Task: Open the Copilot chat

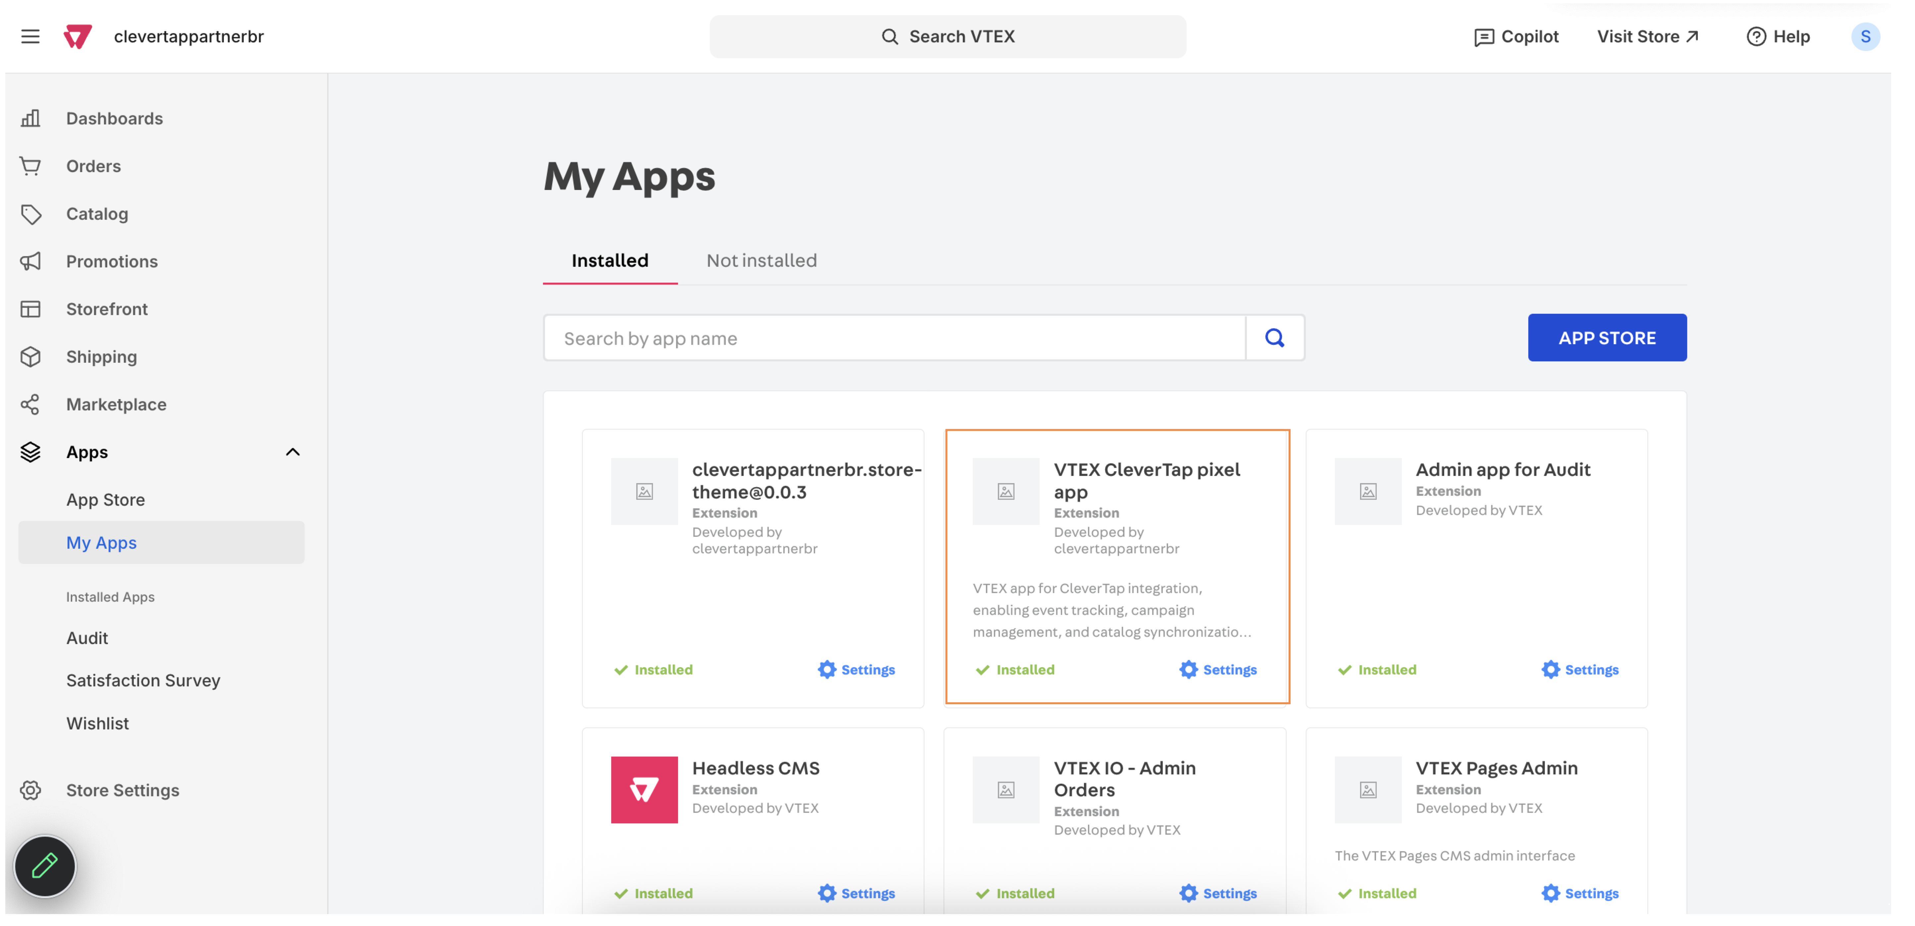Action: coord(1516,36)
